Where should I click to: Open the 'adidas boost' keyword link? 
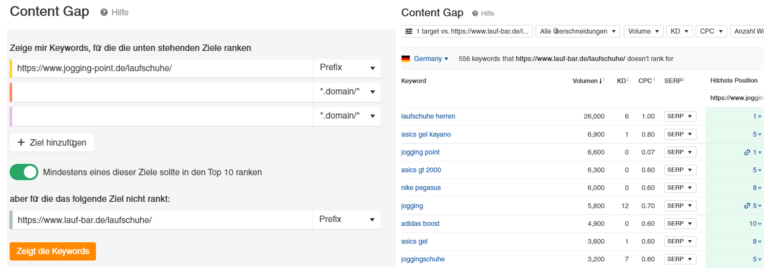[421, 224]
